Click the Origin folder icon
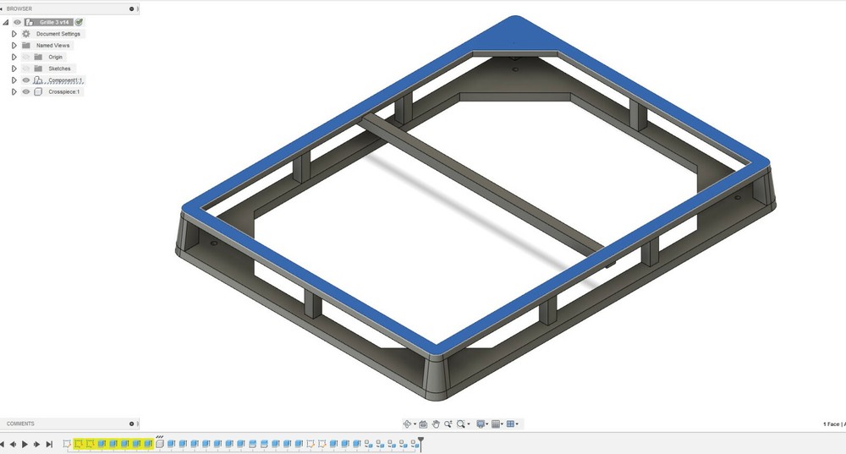The width and height of the screenshot is (846, 454). pos(38,57)
